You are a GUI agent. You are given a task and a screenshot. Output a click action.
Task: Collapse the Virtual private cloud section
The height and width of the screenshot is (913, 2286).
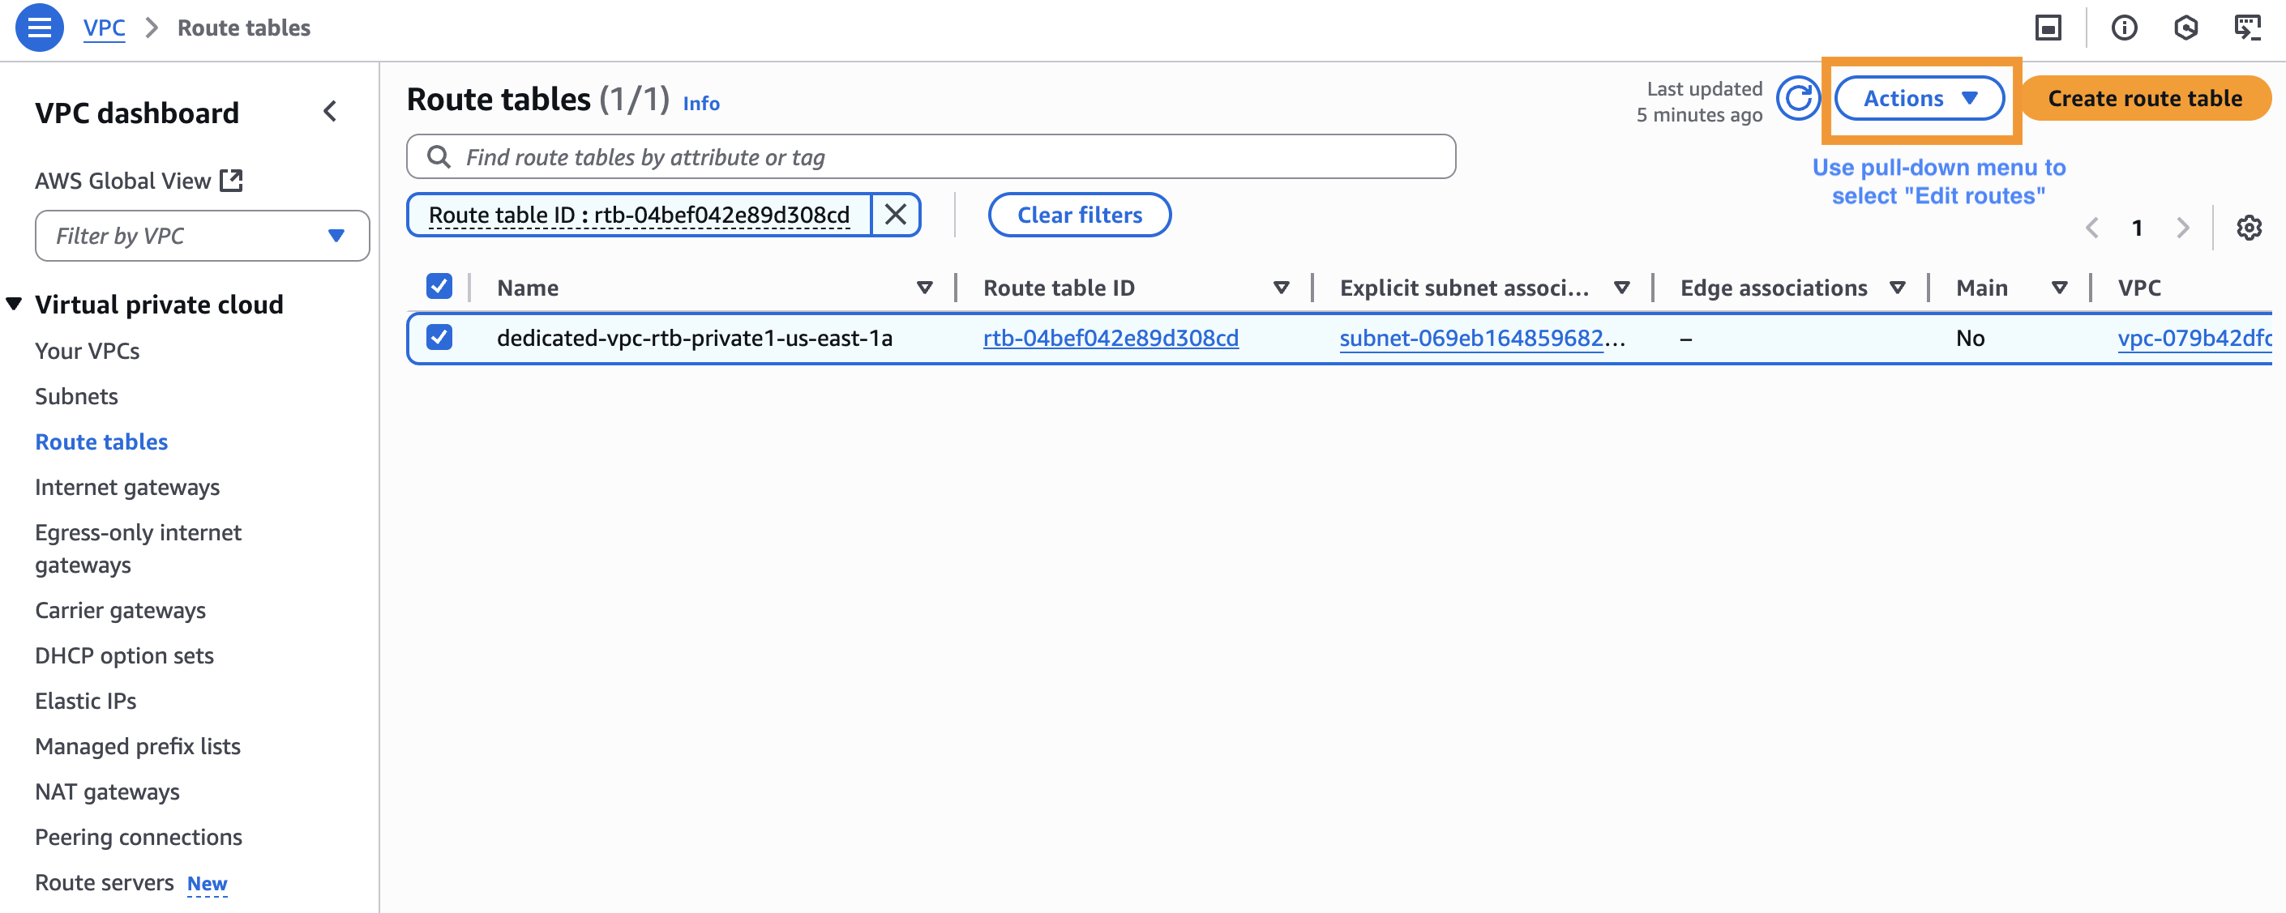tap(15, 305)
